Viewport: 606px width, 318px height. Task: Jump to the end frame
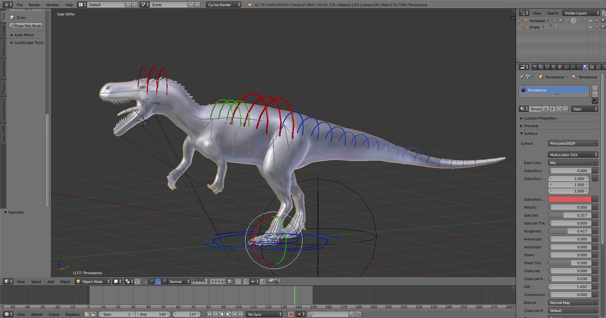[241, 314]
